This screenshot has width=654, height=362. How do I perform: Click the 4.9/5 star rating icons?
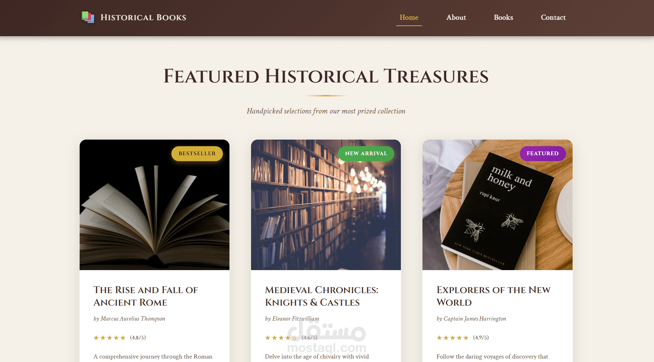pos(453,338)
